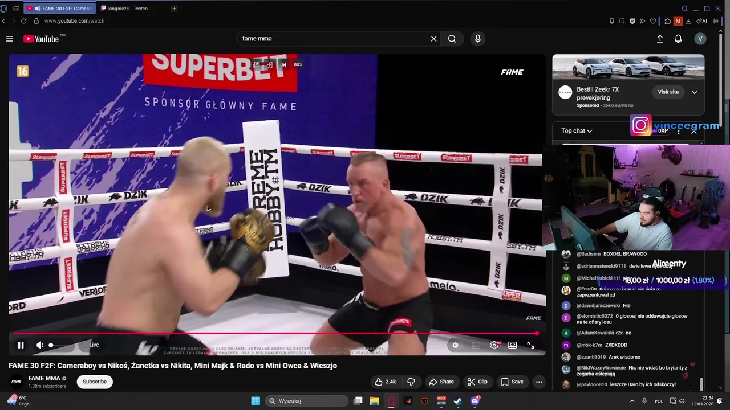The image size is (730, 410).
Task: Dislike the video
Action: click(x=411, y=382)
